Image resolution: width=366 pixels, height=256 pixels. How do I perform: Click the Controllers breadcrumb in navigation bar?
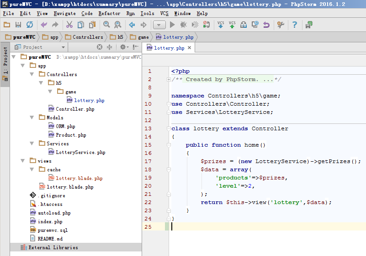click(x=88, y=37)
